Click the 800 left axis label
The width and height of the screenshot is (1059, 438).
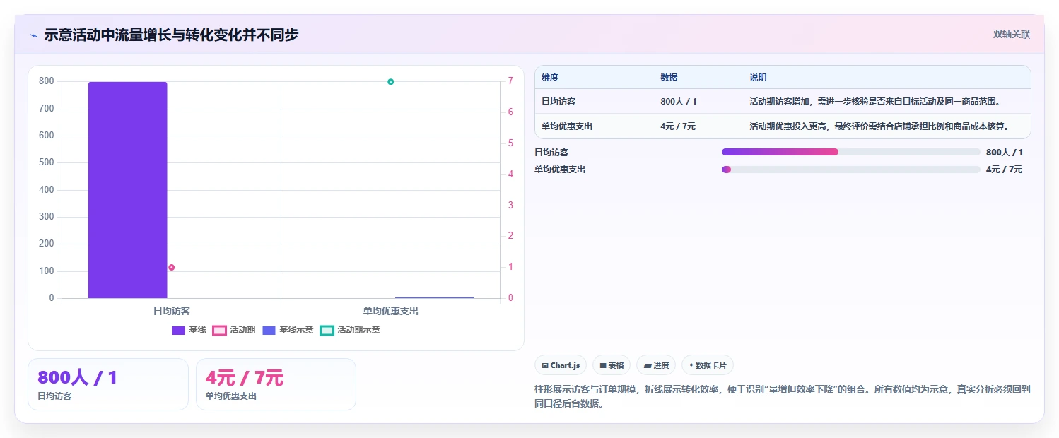pyautogui.click(x=47, y=81)
